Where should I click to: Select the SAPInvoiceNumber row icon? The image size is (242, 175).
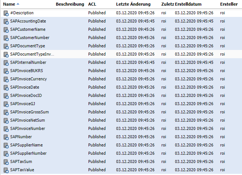pos(6,129)
